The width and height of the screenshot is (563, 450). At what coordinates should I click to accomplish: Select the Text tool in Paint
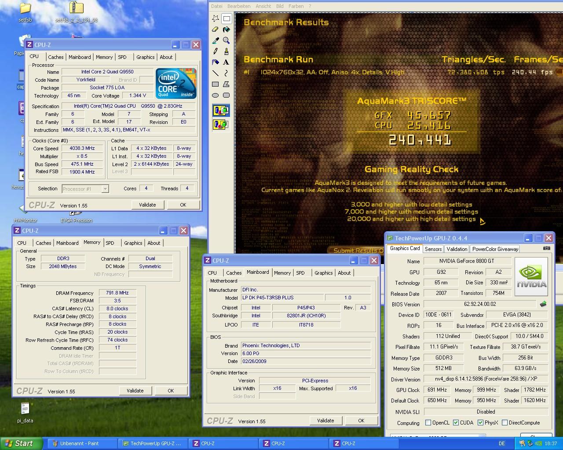227,62
